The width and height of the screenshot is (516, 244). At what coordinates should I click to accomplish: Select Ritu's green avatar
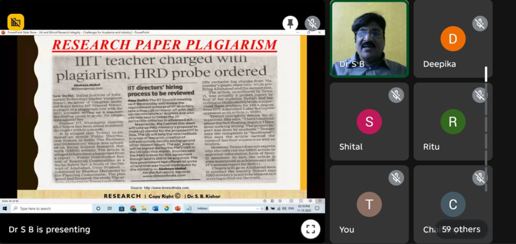pos(453,122)
